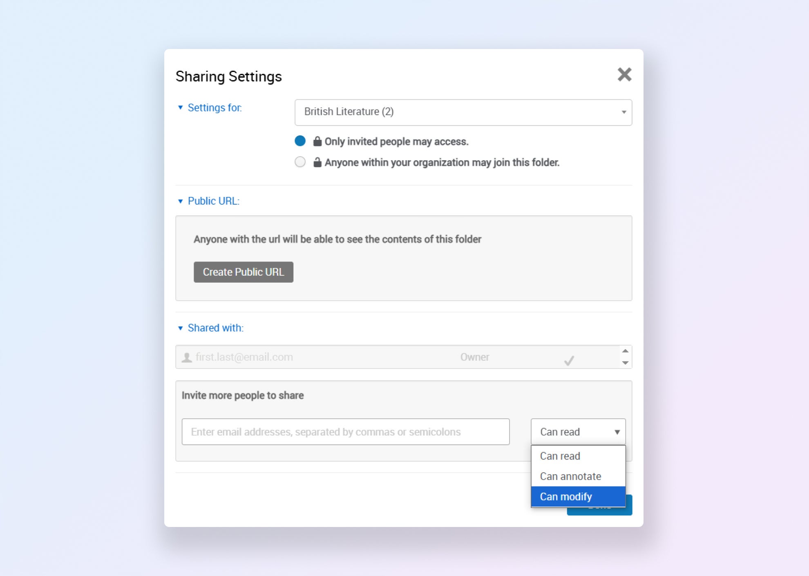
Task: Click the lock icon beside organization option
Action: 317,162
